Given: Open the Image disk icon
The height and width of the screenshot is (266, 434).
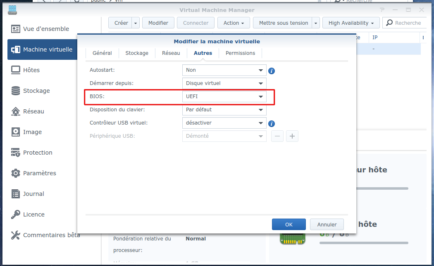Looking at the screenshot, I should (16, 132).
